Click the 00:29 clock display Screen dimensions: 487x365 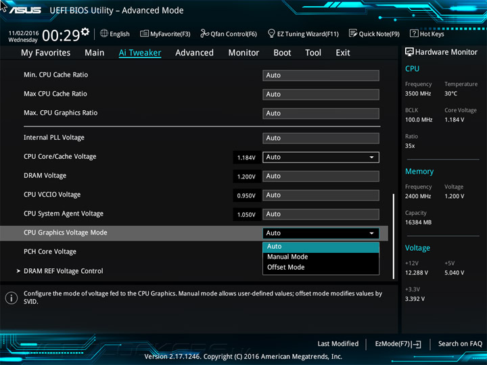(x=61, y=35)
